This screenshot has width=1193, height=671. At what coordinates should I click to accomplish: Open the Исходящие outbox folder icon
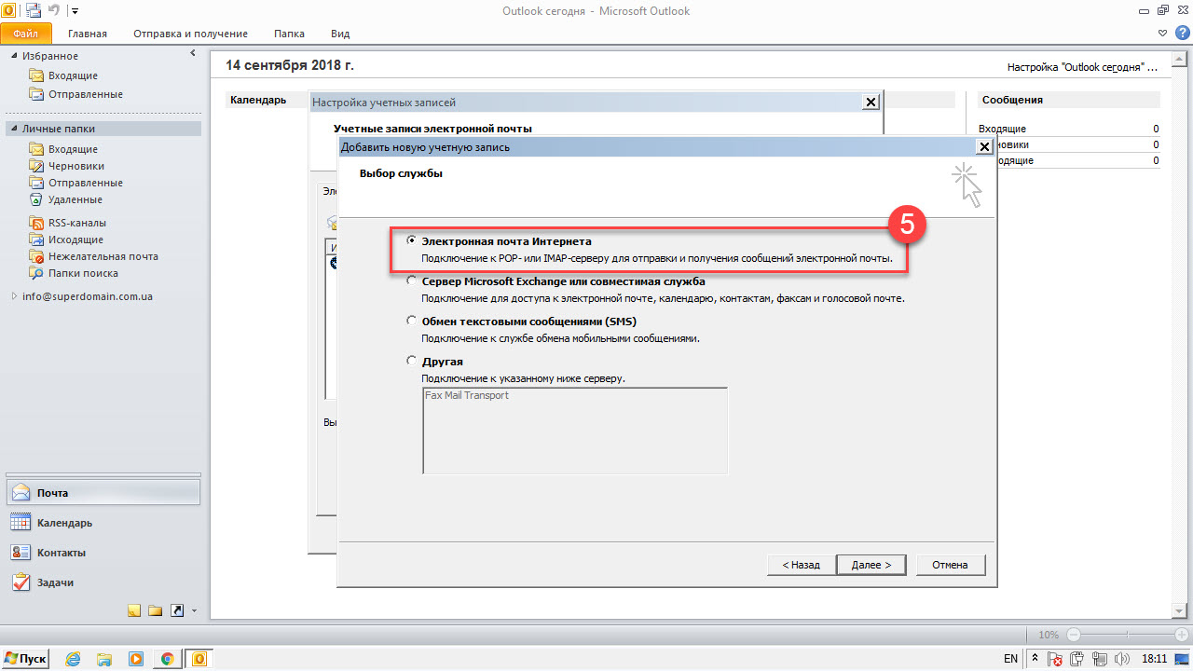[36, 240]
